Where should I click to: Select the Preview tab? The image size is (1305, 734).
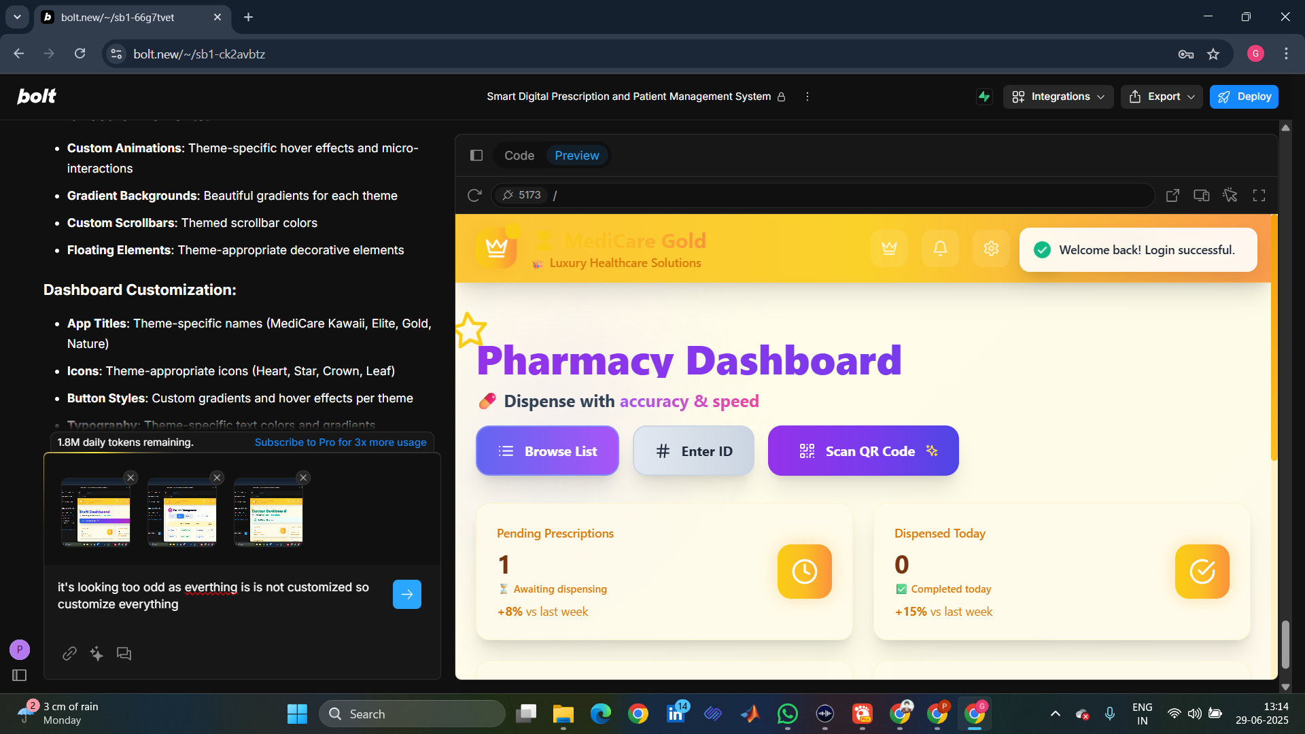pyautogui.click(x=576, y=156)
